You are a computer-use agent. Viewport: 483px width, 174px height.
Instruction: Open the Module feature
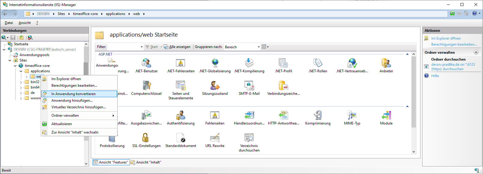(x=386, y=118)
